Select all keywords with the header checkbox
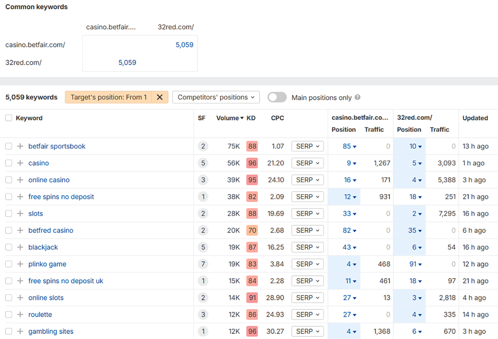The width and height of the screenshot is (498, 339). [9, 118]
